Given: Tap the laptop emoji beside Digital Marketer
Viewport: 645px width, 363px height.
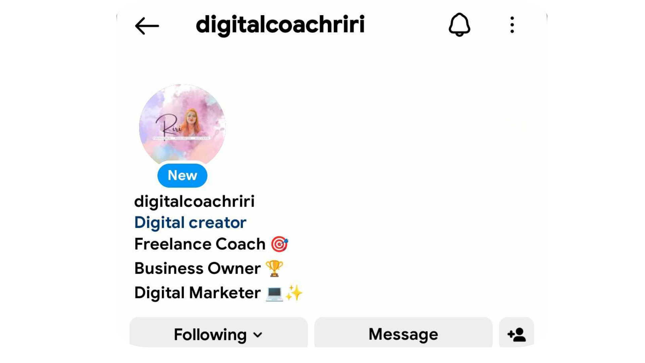Looking at the screenshot, I should (x=274, y=293).
